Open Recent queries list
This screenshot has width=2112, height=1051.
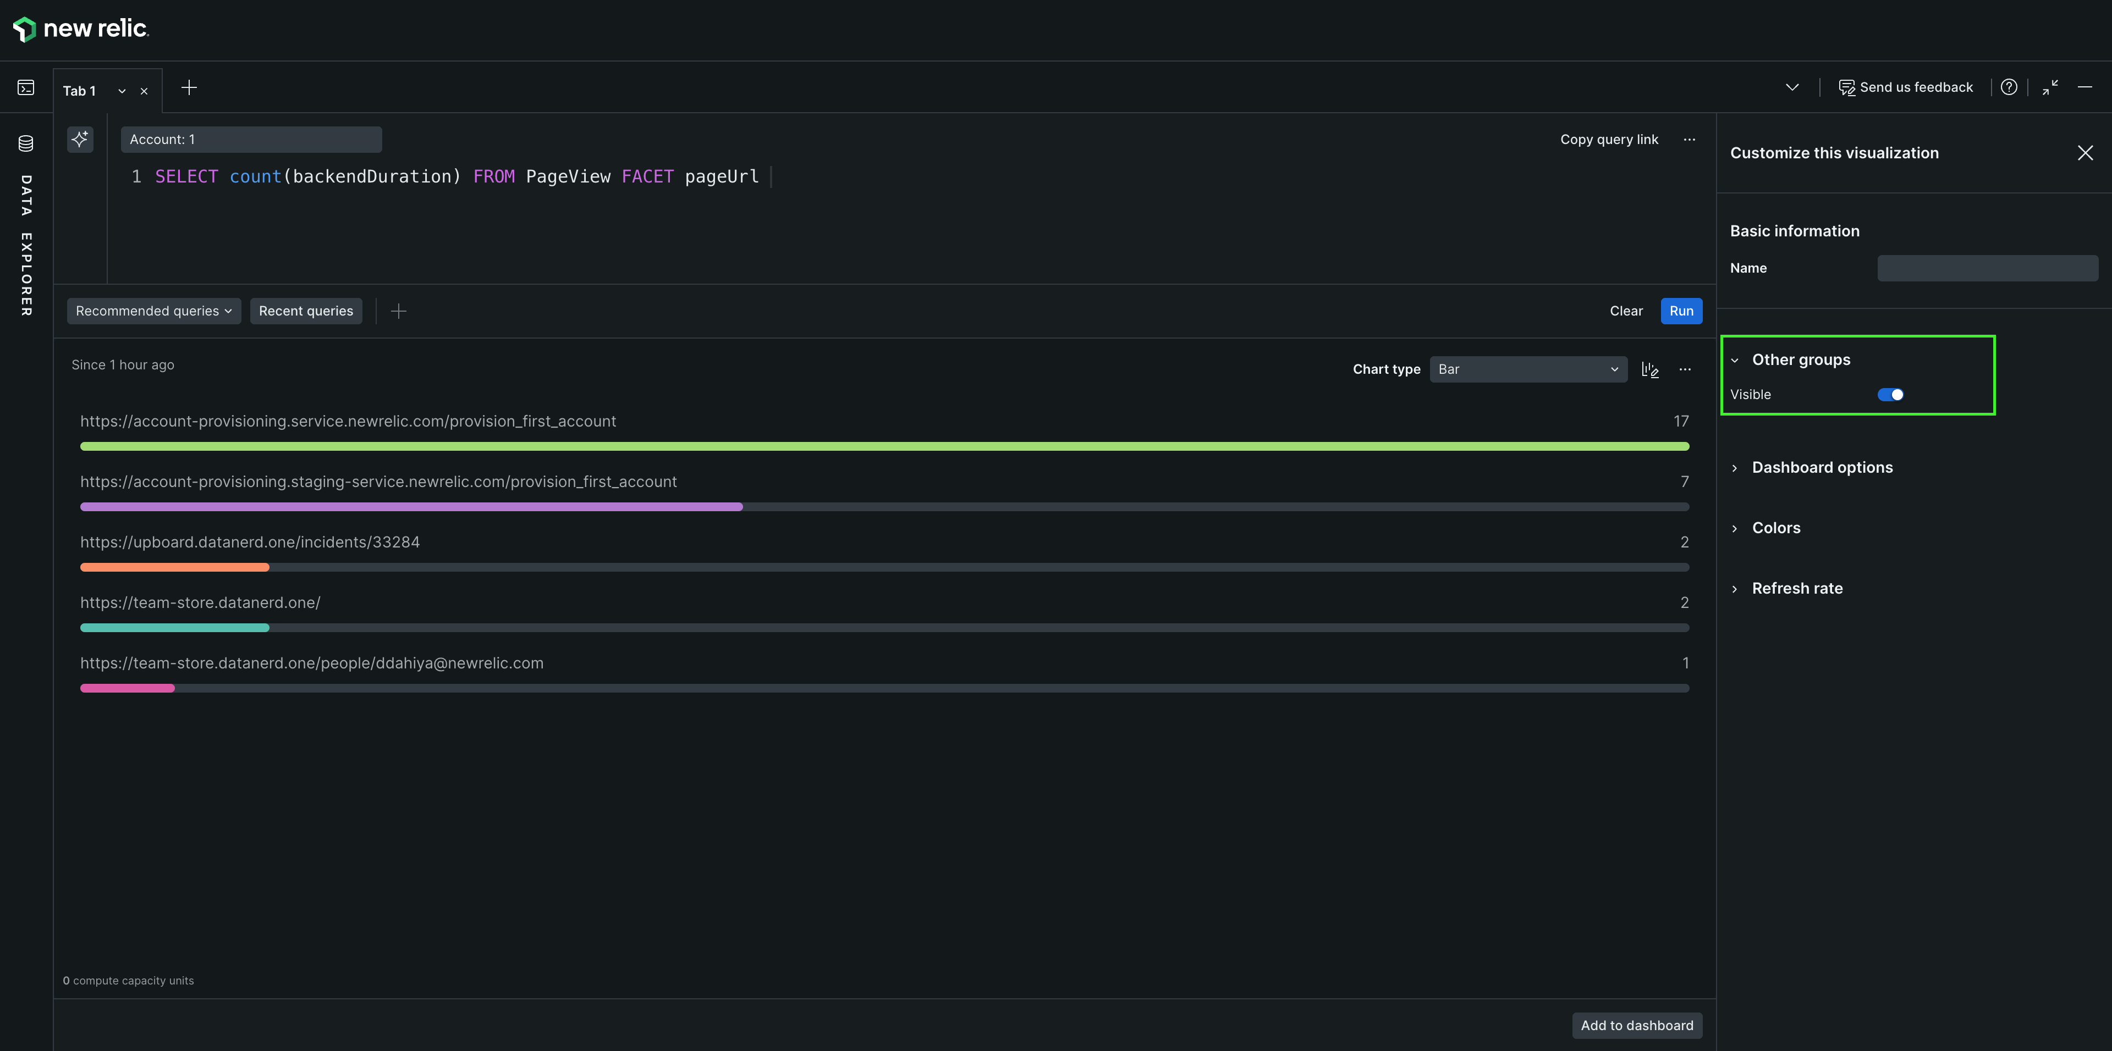tap(306, 311)
